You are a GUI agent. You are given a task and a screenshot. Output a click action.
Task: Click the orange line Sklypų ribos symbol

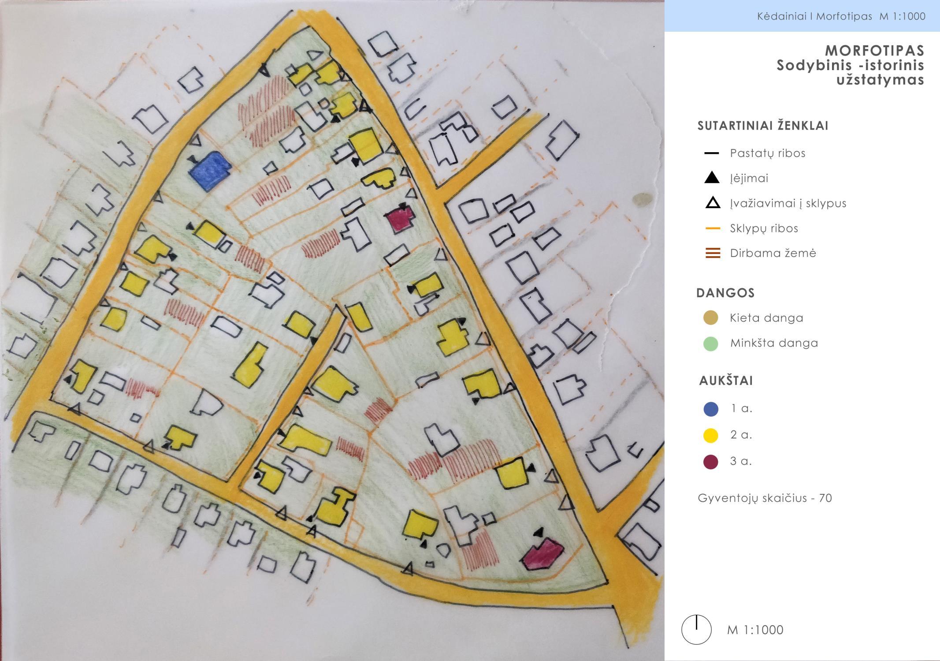[x=713, y=228]
